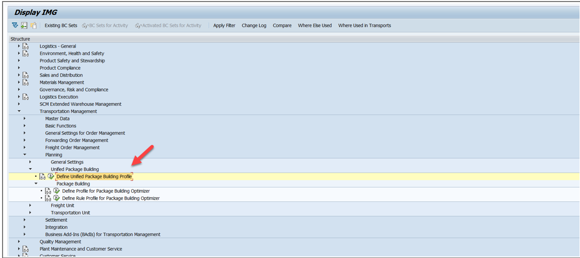Execute Define Profile for Package Building Optimizer
The height and width of the screenshot is (258, 580).
click(56, 191)
